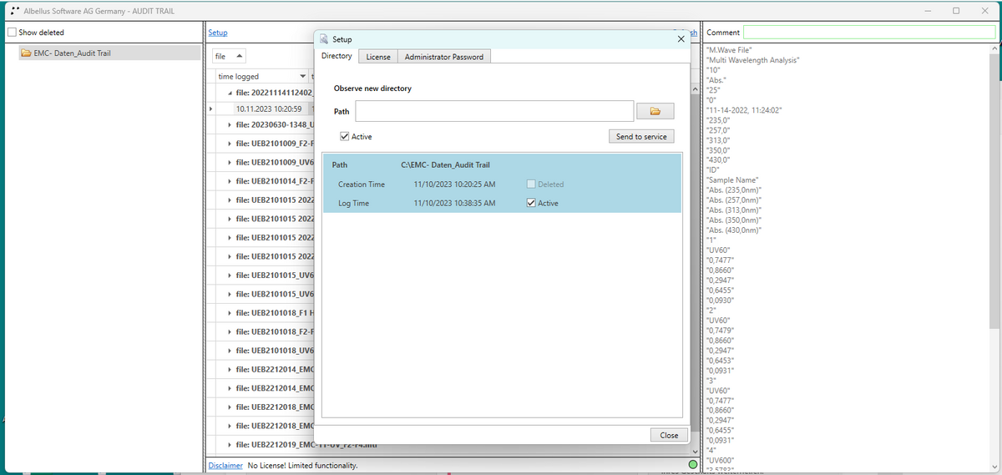Switch to the License tab
The image size is (1002, 475).
tap(378, 57)
